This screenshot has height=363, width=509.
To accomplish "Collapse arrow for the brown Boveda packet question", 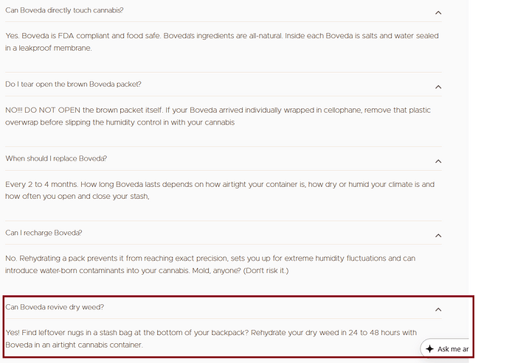I will click(x=438, y=88).
